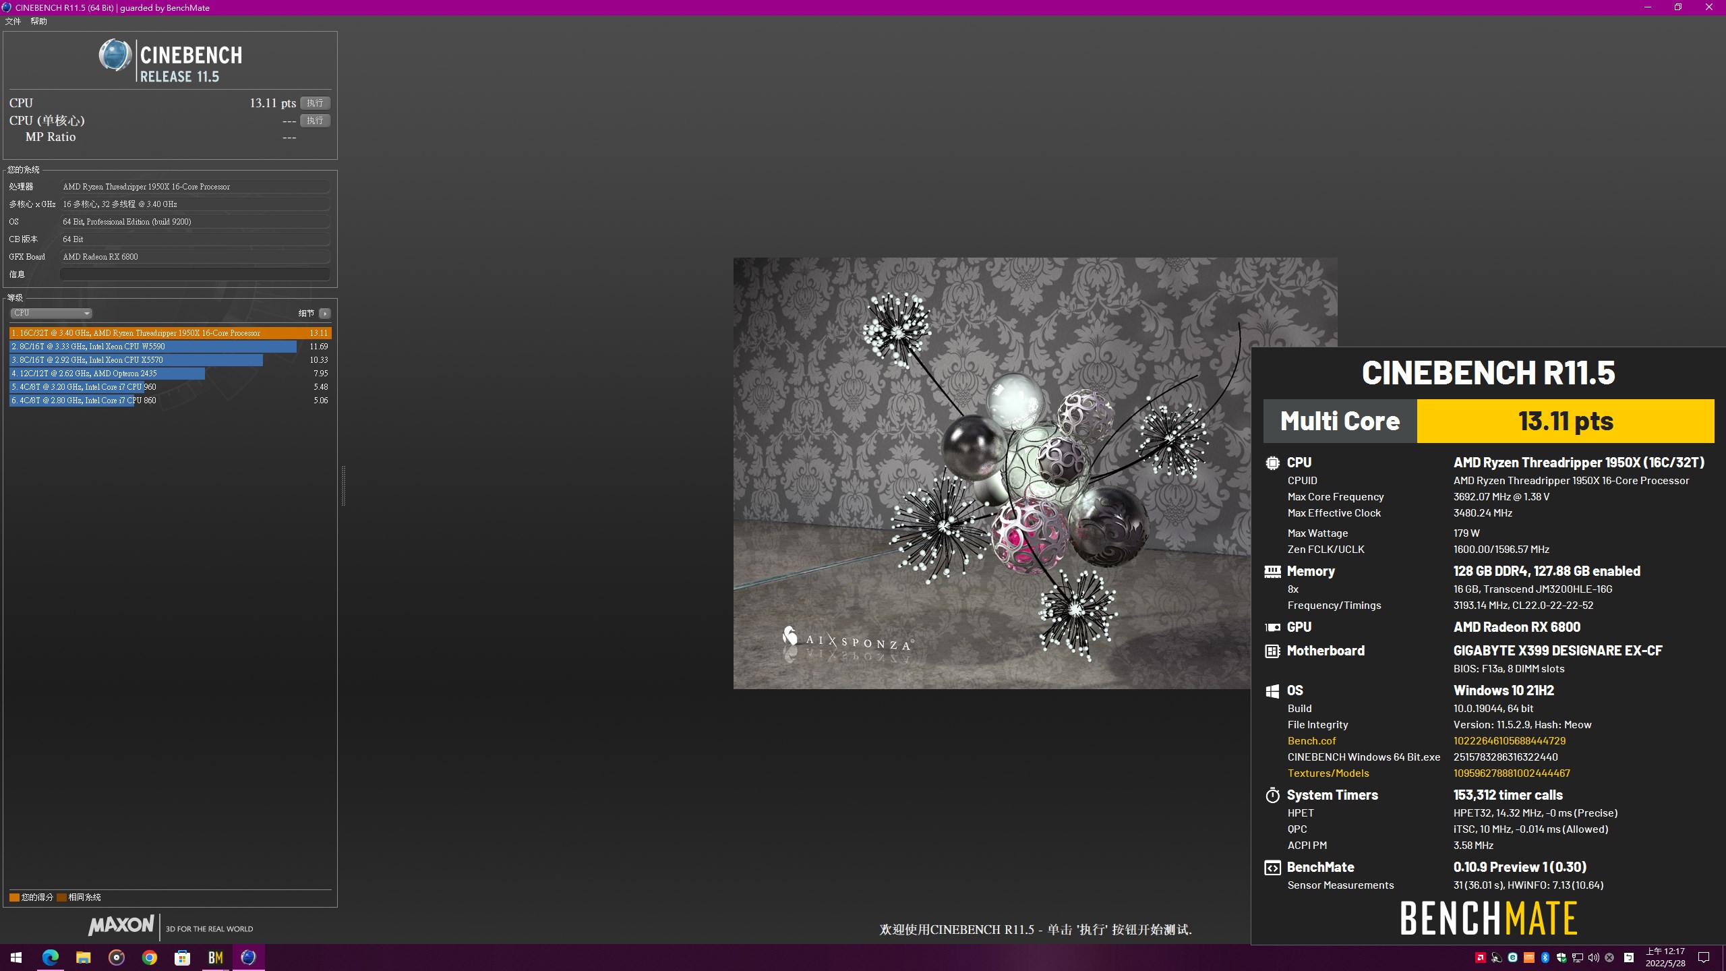Select the AMD Opteron 2435 ranking row
Screen dimensions: 1726x971
[x=170, y=374]
